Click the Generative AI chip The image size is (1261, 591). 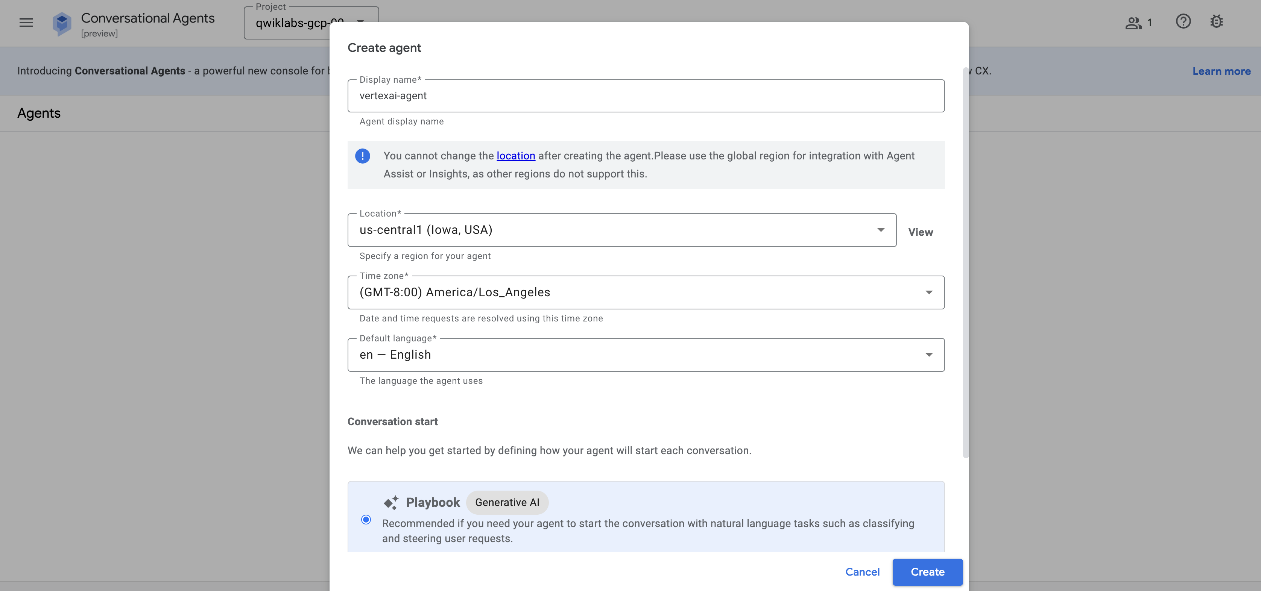507,502
